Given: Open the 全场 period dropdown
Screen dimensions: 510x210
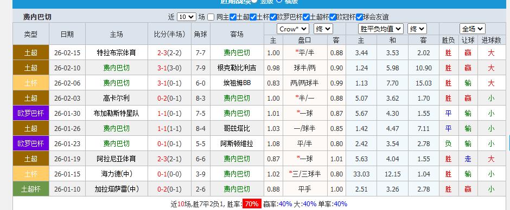Looking at the screenshot, I should [472, 29].
